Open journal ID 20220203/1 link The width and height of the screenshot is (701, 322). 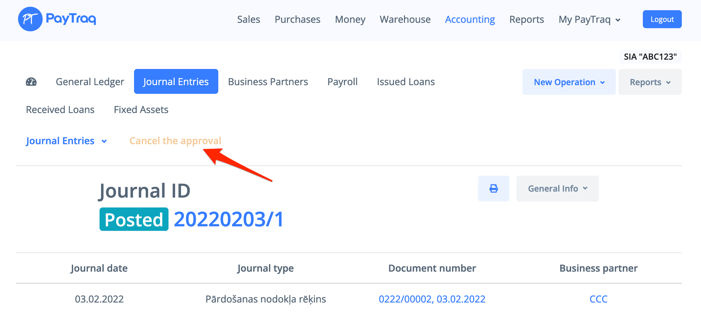(229, 219)
